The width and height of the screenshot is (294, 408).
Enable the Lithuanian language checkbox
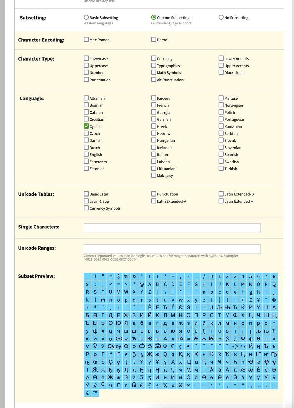coord(154,168)
